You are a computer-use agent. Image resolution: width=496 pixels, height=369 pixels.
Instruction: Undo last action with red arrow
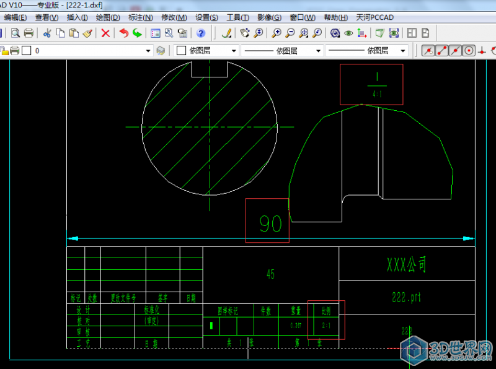click(x=123, y=33)
